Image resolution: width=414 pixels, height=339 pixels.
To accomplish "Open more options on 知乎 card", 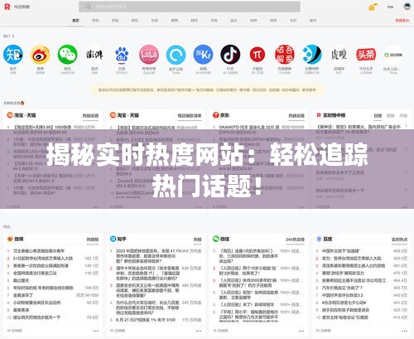I will point(199,331).
